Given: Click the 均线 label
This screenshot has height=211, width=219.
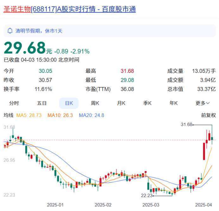Looking at the screenshot, I should tap(9, 115).
